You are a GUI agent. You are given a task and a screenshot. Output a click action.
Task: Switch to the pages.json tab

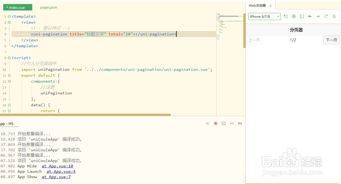tap(49, 7)
